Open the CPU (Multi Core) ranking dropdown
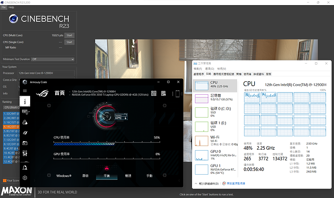The height and width of the screenshot is (198, 334). [11, 107]
